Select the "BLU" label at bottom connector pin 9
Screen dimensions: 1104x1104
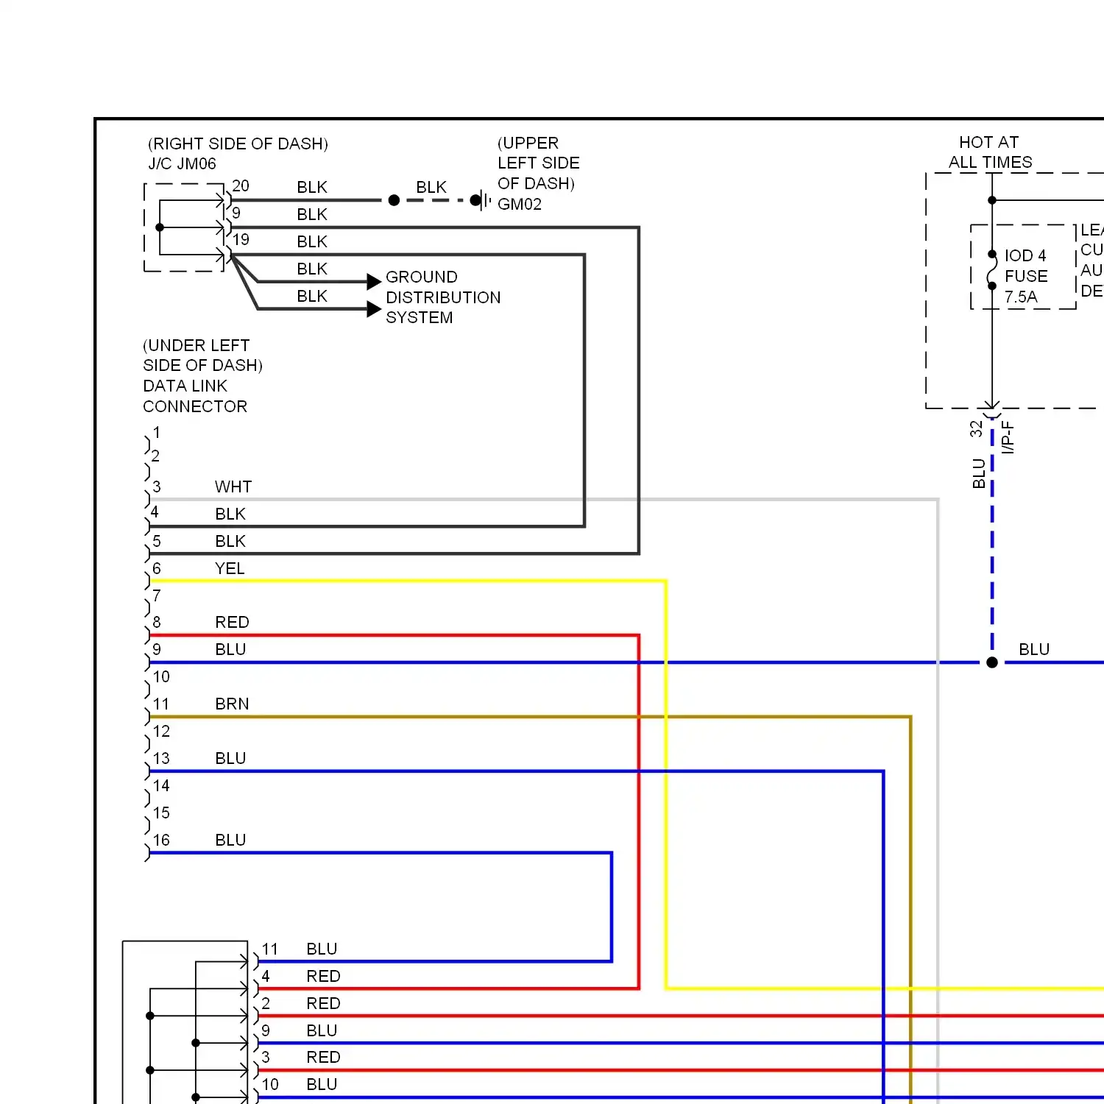coord(322,1030)
